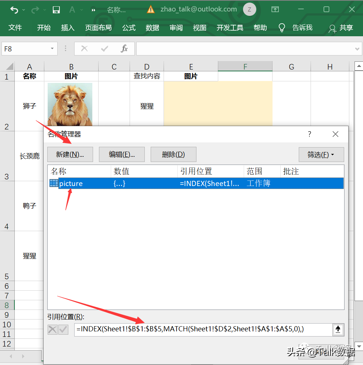Open the 筛选(F) filter dropdown

coord(321,154)
